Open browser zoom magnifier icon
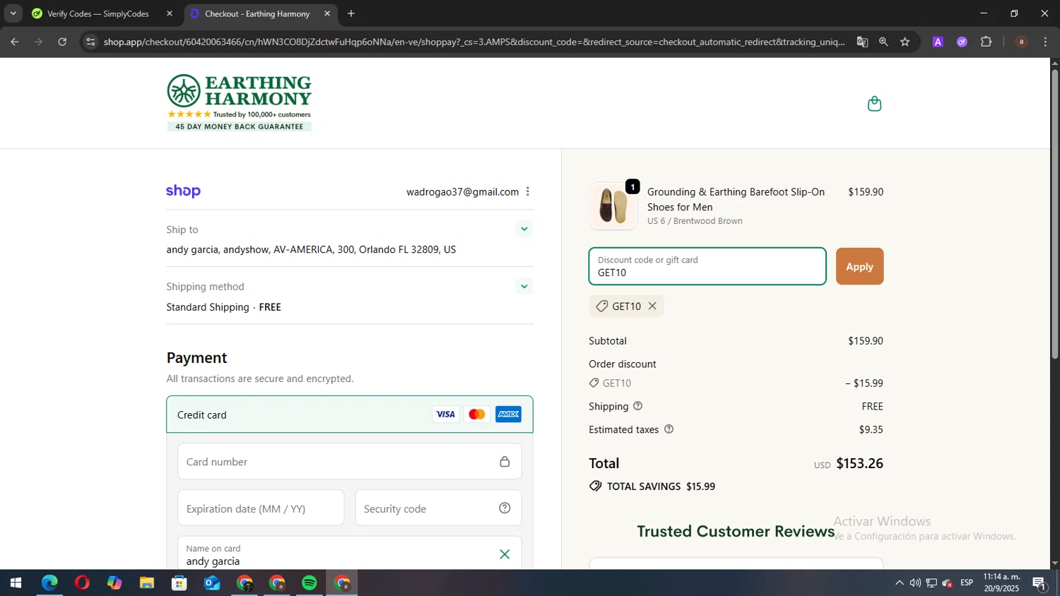1060x596 pixels. 883,42
